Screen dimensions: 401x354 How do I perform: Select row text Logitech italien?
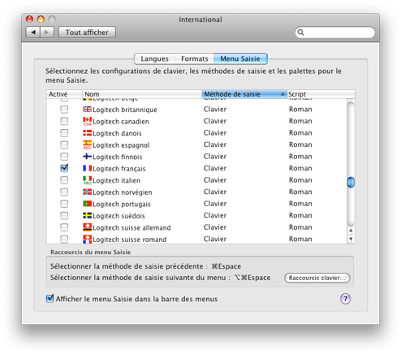pos(116,180)
